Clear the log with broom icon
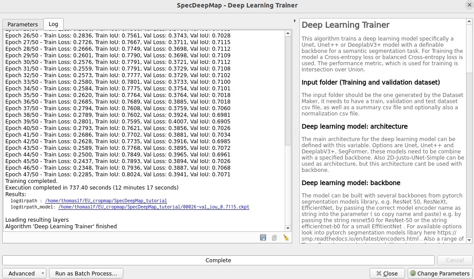The width and height of the screenshot is (474, 279). pyautogui.click(x=286, y=238)
